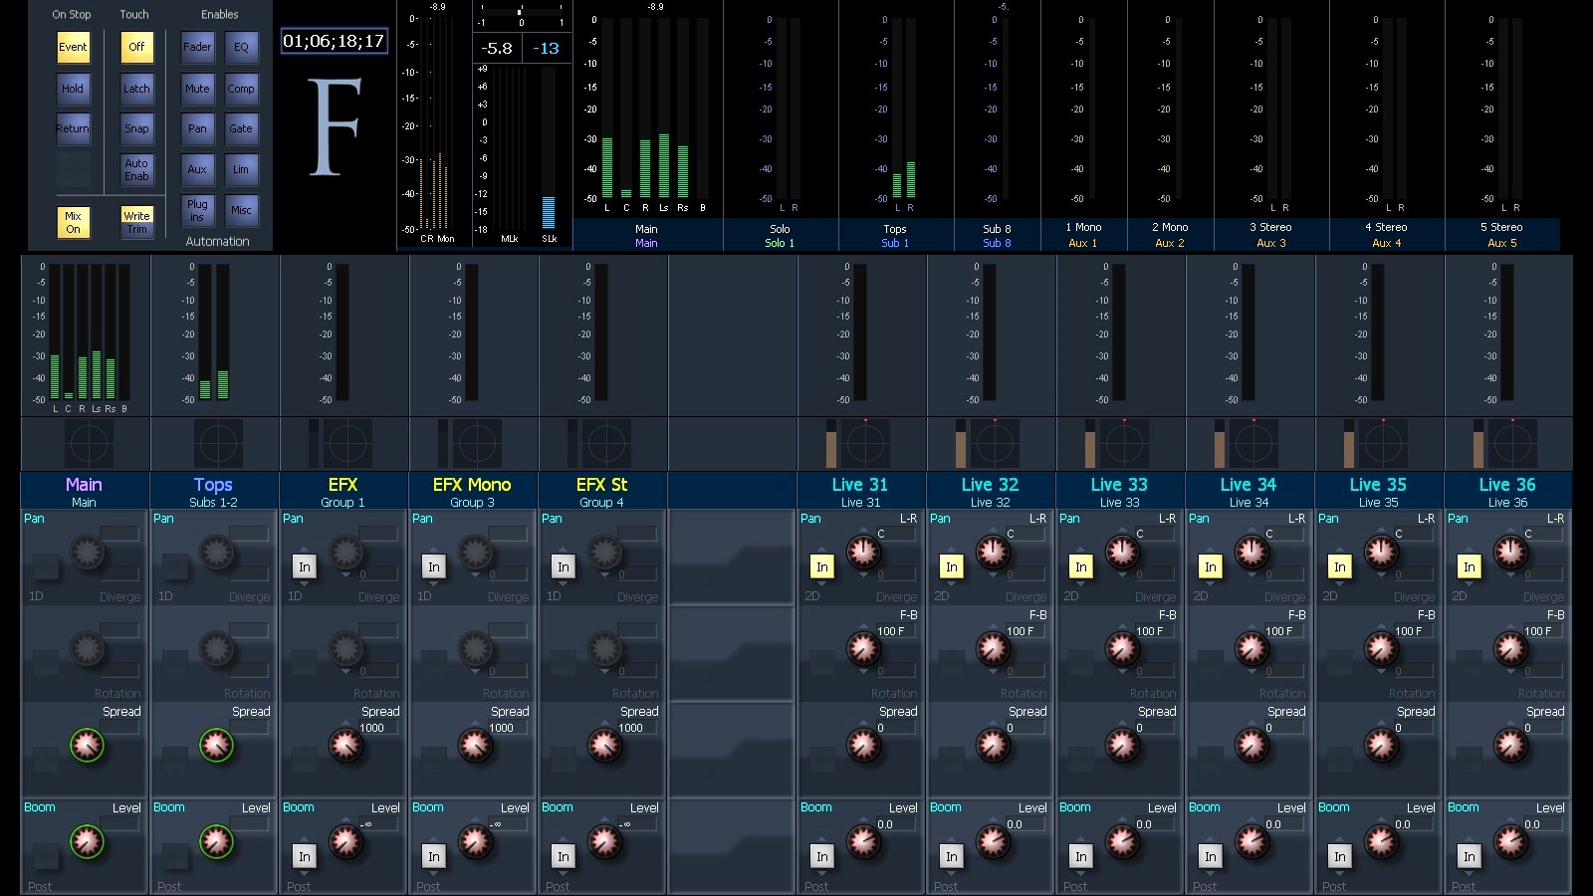
Task: Select the Live 31 channel label
Action: [860, 491]
